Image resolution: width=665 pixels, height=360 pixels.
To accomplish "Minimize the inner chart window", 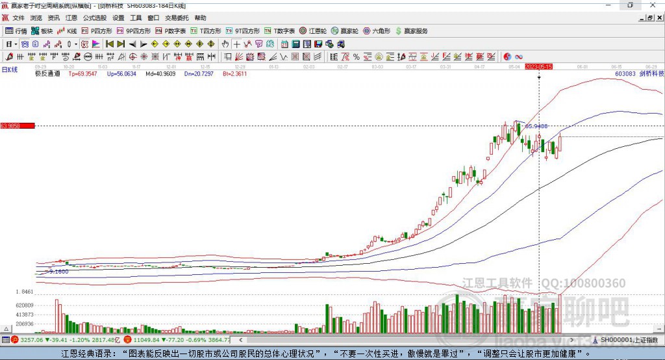I will (642, 18).
